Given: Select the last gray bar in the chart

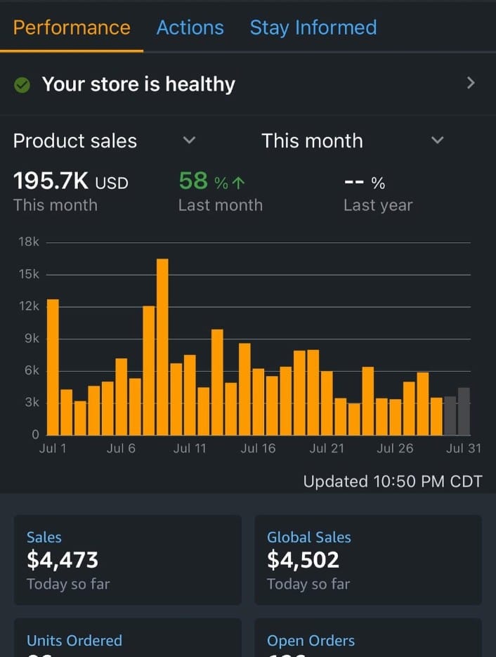Looking at the screenshot, I should coord(464,411).
